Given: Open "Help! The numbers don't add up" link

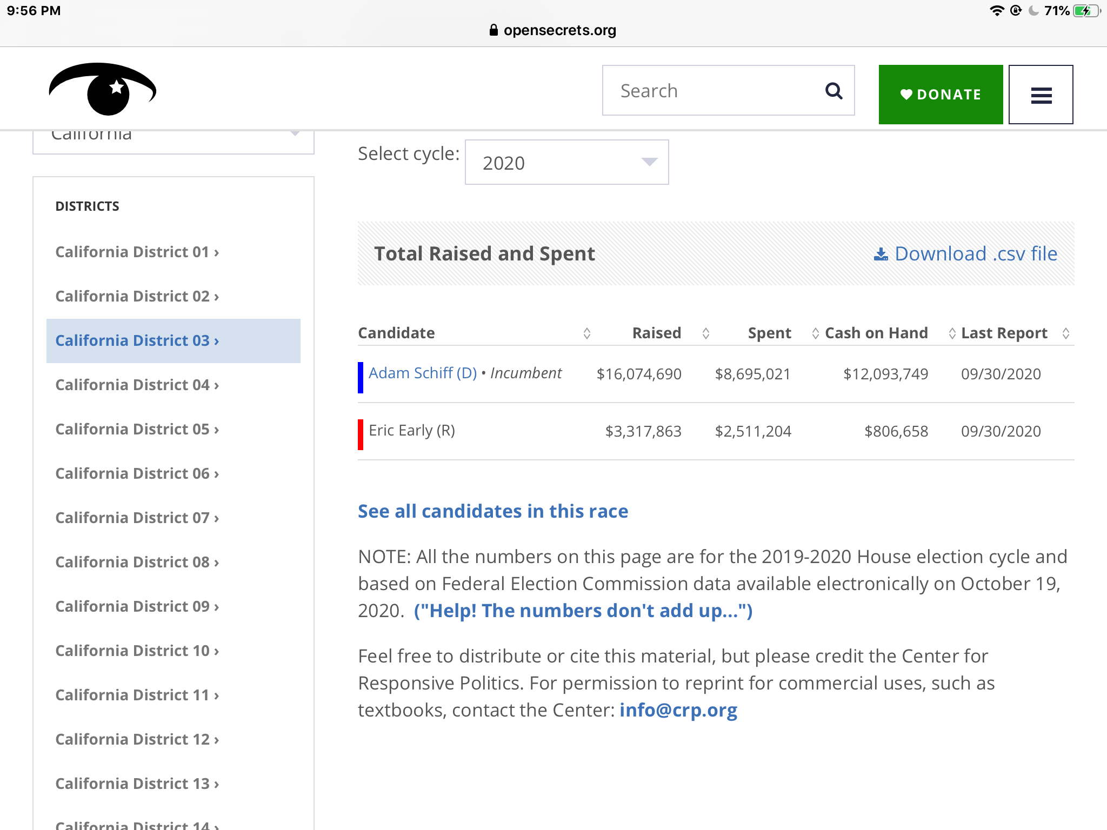Looking at the screenshot, I should [x=583, y=611].
